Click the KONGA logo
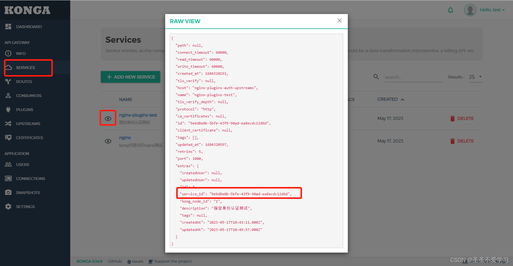Viewport: 513px width, 266px height. [27, 10]
